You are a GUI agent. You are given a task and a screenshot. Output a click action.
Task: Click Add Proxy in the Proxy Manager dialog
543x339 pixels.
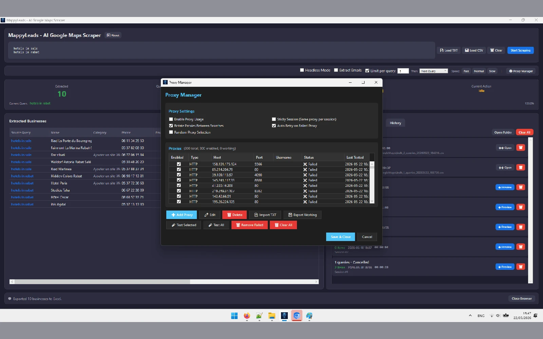(x=182, y=215)
